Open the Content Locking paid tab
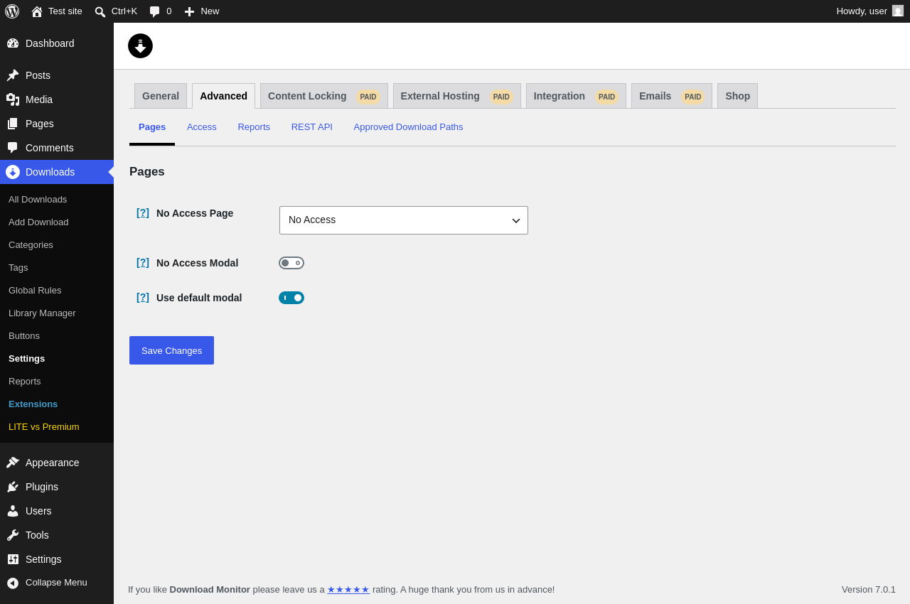Screen dimensions: 910x604 [324, 96]
